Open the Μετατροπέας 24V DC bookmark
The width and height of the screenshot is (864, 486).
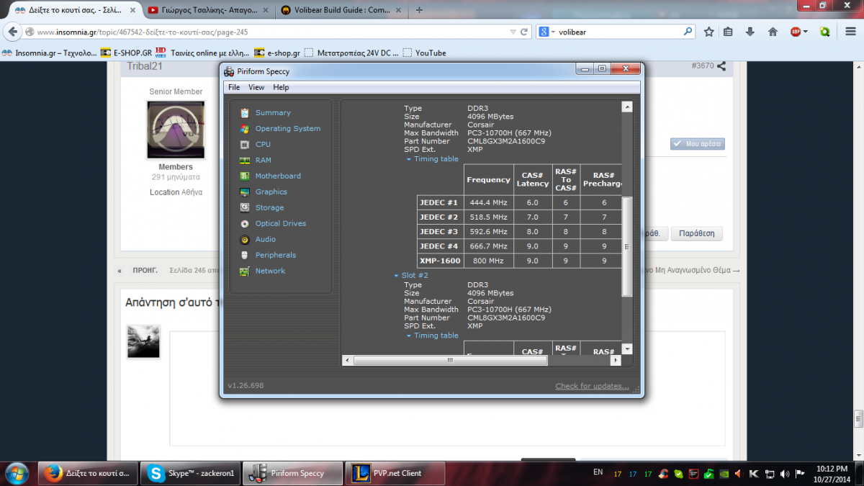(x=351, y=53)
